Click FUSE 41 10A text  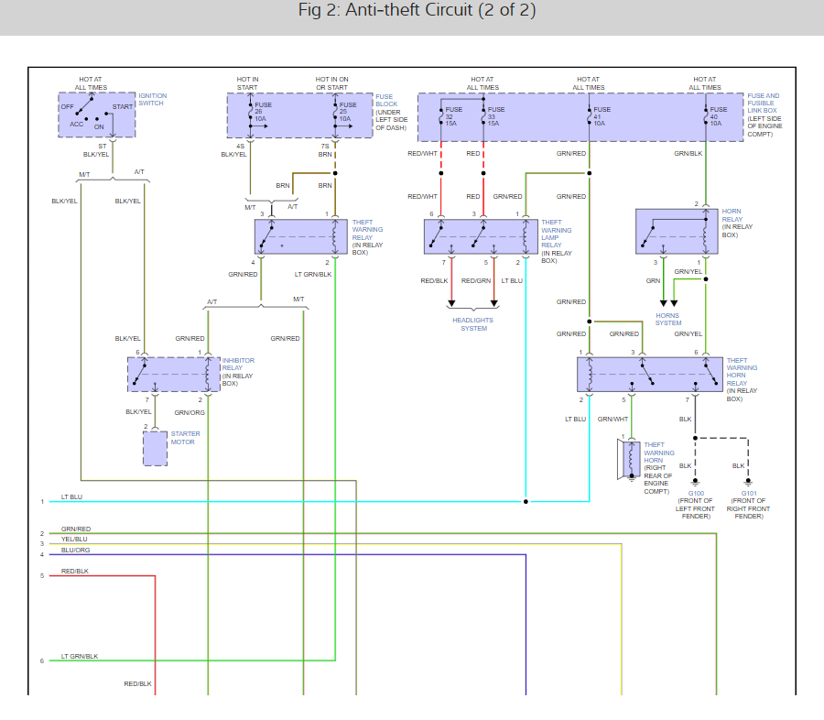(602, 116)
